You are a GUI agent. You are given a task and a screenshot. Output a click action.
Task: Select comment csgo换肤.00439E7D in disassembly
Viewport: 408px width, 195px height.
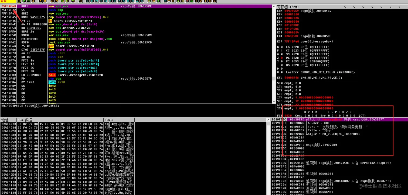point(136,79)
